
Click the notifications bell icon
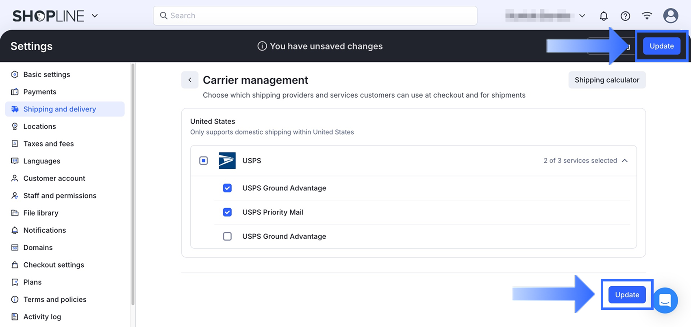[604, 16]
